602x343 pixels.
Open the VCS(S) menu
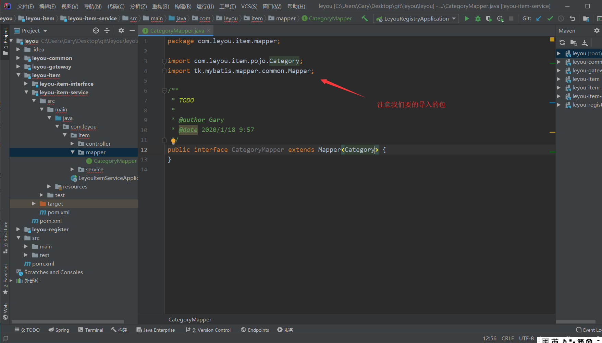click(249, 6)
